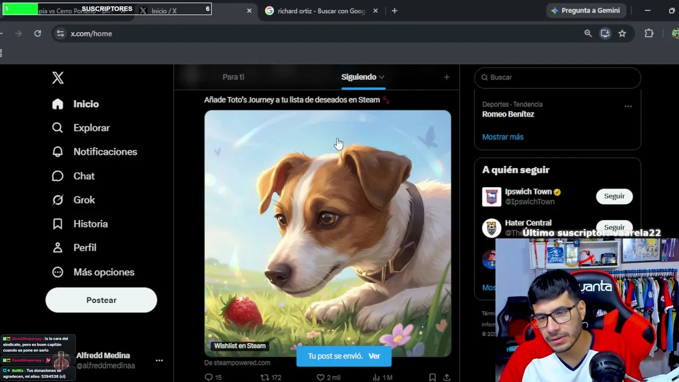The image size is (679, 382).
Task: Close the Inicio / X browser tab
Action: tap(249, 11)
